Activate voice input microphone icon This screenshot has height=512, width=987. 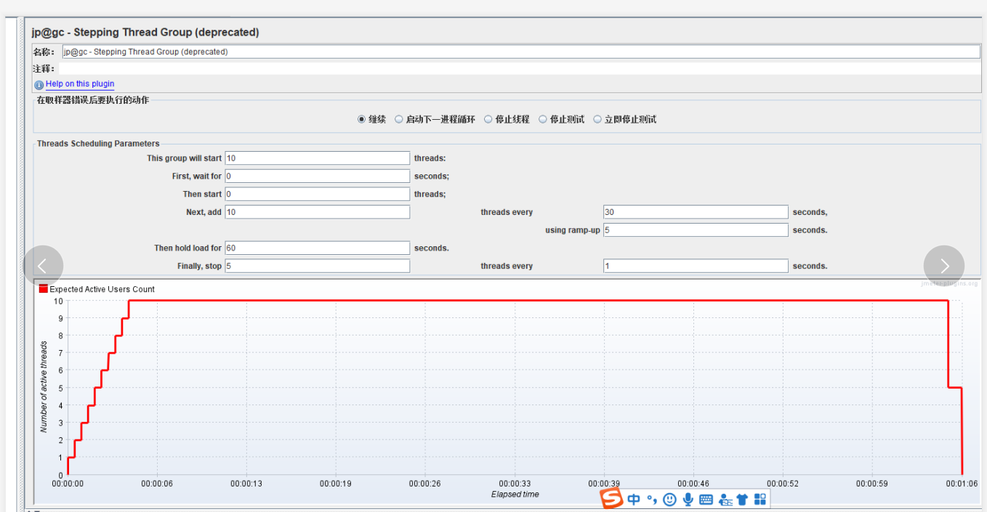tap(688, 500)
